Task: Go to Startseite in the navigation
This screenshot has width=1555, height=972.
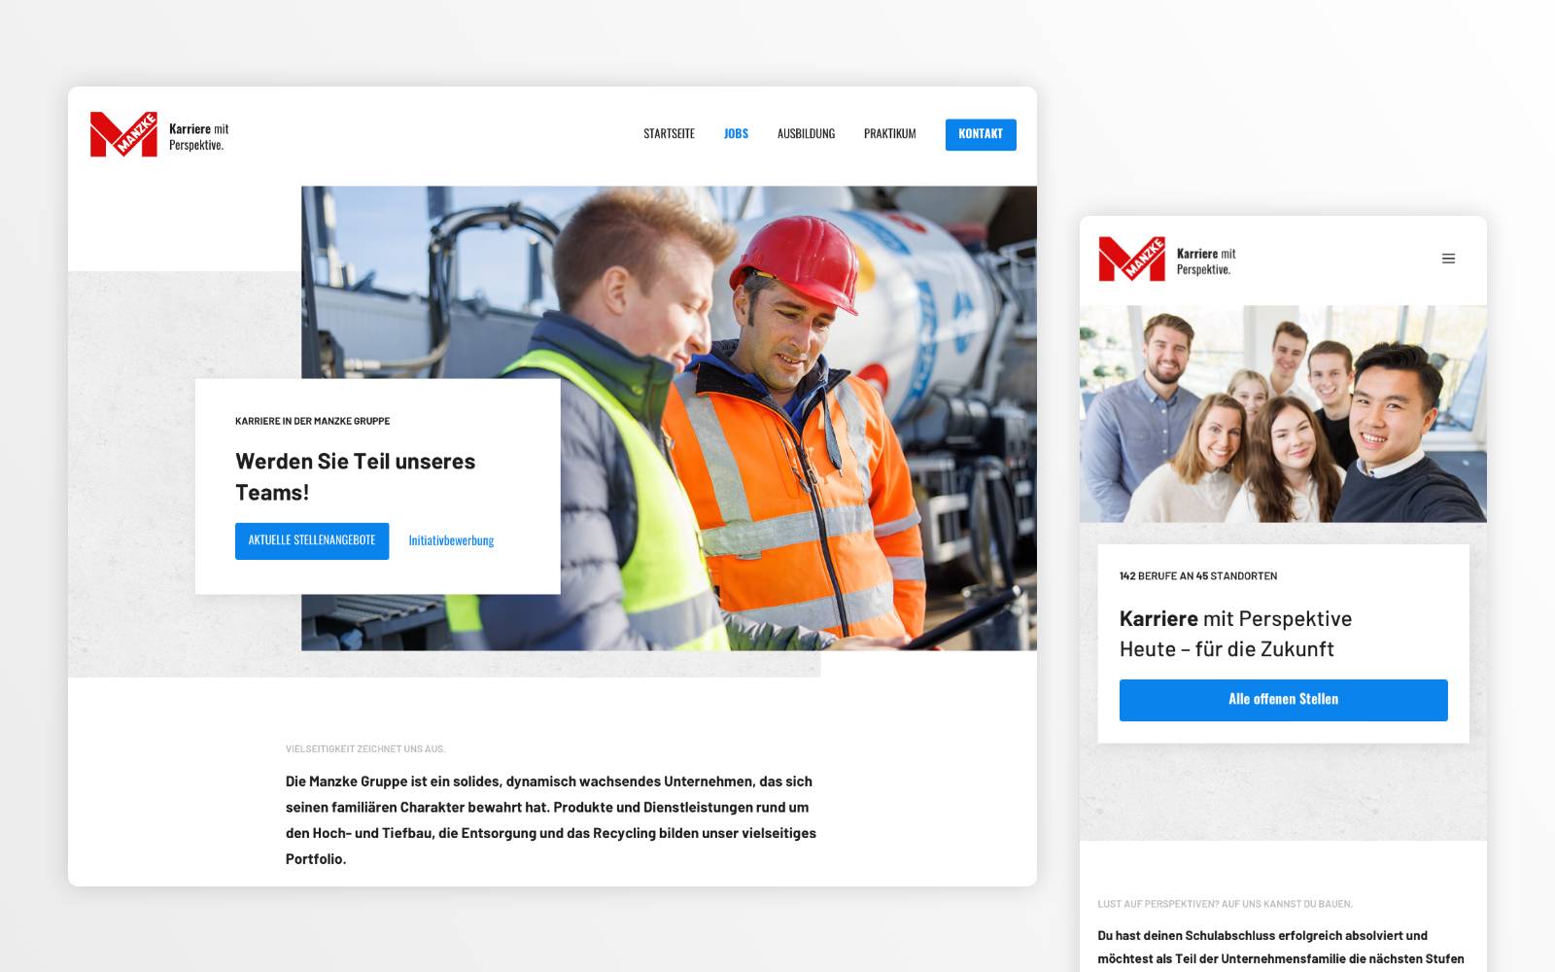Action: coord(669,134)
